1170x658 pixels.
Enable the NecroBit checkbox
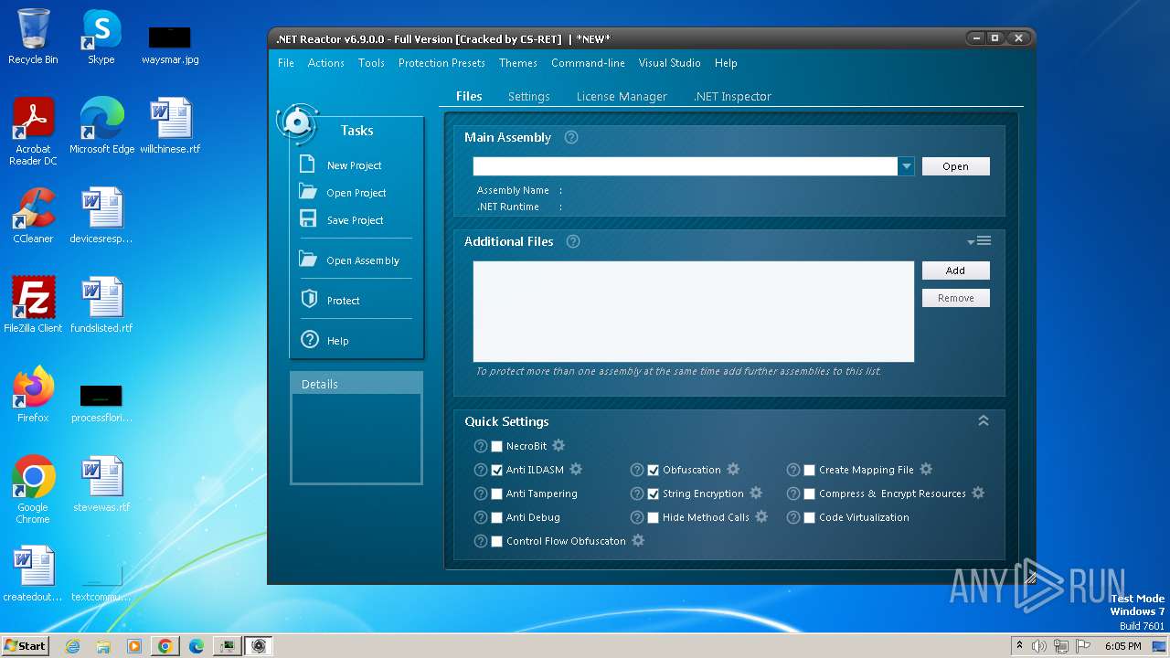coord(497,446)
